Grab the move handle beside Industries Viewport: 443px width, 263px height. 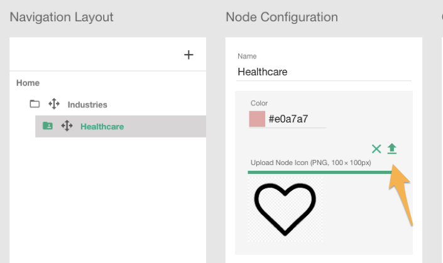(54, 104)
